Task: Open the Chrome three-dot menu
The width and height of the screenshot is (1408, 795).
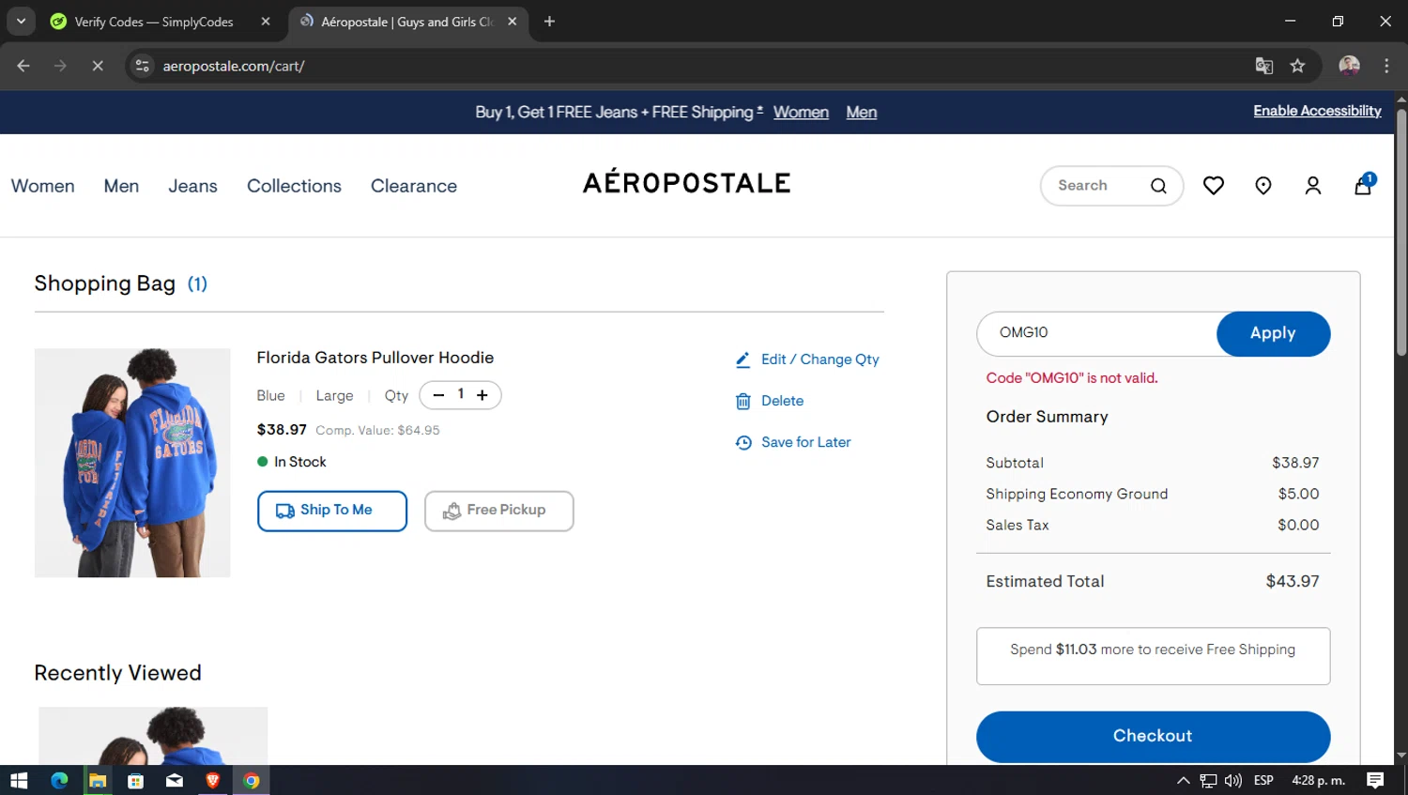Action: coord(1386,66)
